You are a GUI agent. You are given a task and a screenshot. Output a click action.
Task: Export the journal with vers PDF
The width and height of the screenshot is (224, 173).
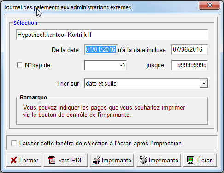[66, 160]
